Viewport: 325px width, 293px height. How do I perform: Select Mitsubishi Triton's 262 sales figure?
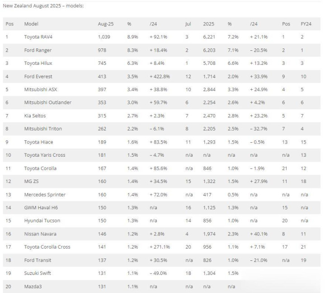tap(102, 129)
